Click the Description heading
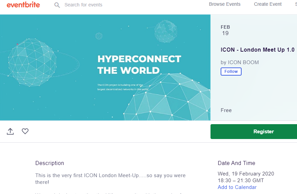 pyautogui.click(x=50, y=163)
